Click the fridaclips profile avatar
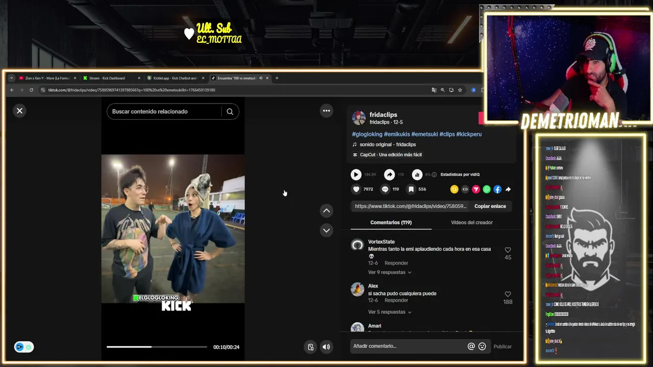Viewport: 653px width, 367px height. pyautogui.click(x=359, y=118)
